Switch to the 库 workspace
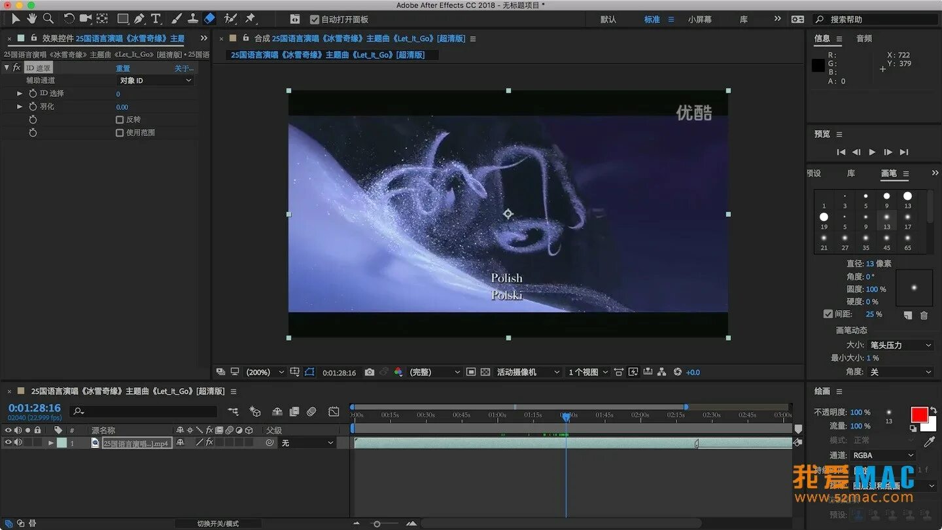 tap(744, 20)
